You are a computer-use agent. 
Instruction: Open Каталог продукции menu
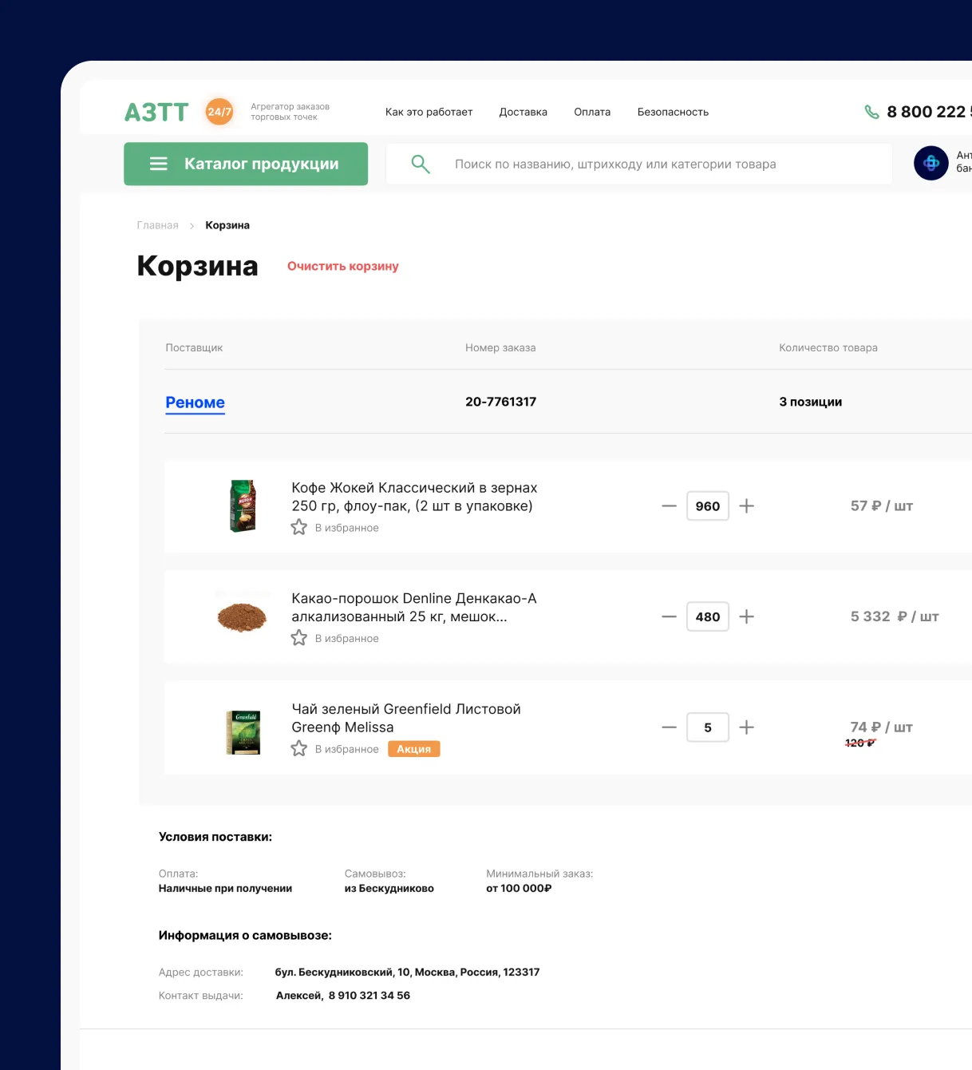click(x=246, y=164)
